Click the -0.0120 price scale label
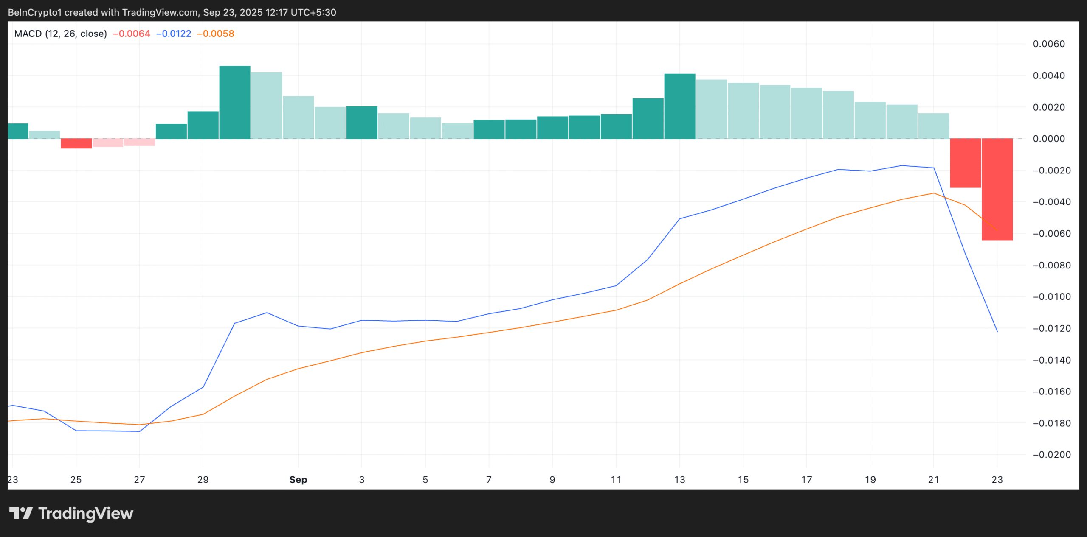This screenshot has width=1087, height=537. (x=1049, y=328)
